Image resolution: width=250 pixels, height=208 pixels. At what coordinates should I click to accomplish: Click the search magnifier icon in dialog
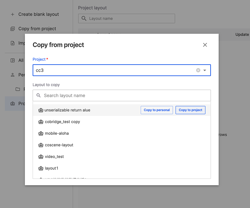39,96
